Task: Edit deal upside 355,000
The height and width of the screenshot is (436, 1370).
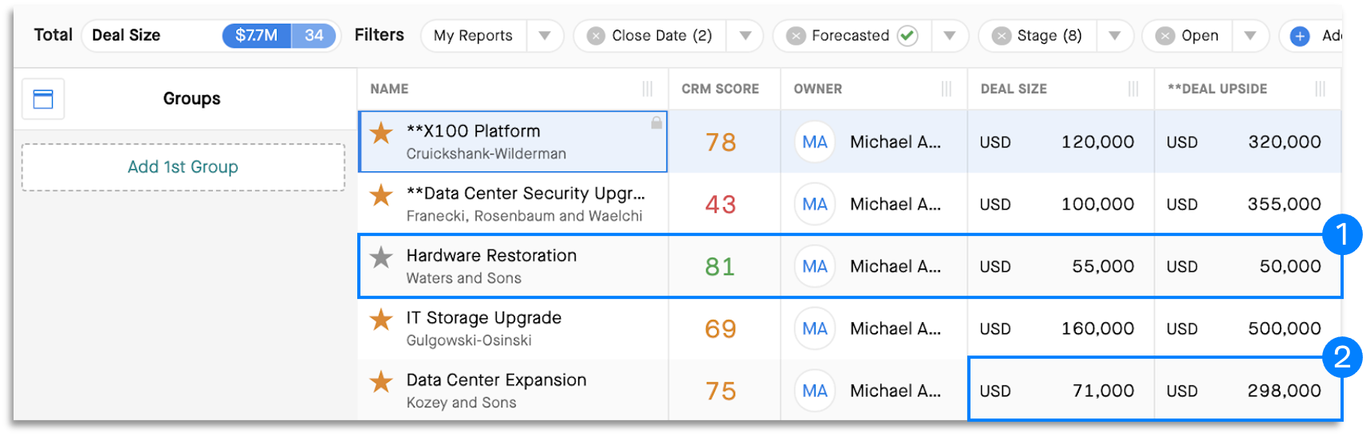Action: (1285, 205)
